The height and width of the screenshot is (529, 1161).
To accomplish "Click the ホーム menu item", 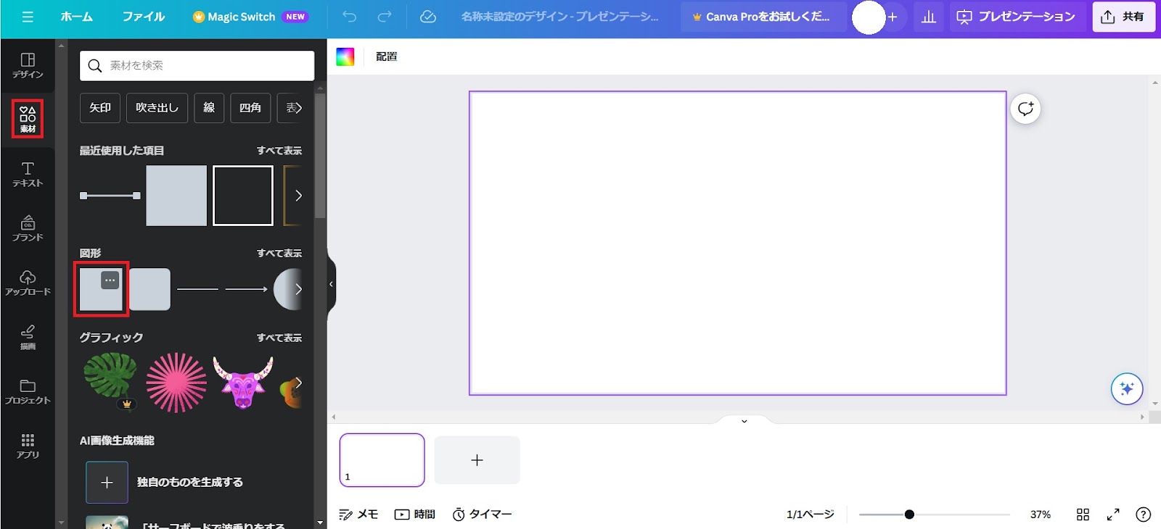I will (76, 17).
